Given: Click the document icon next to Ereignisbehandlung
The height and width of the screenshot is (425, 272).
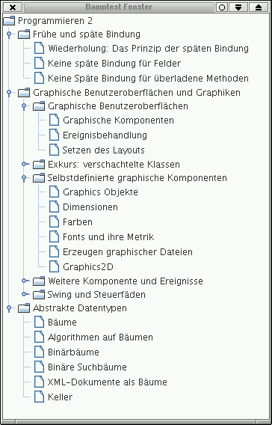Looking at the screenshot, I should (x=54, y=135).
